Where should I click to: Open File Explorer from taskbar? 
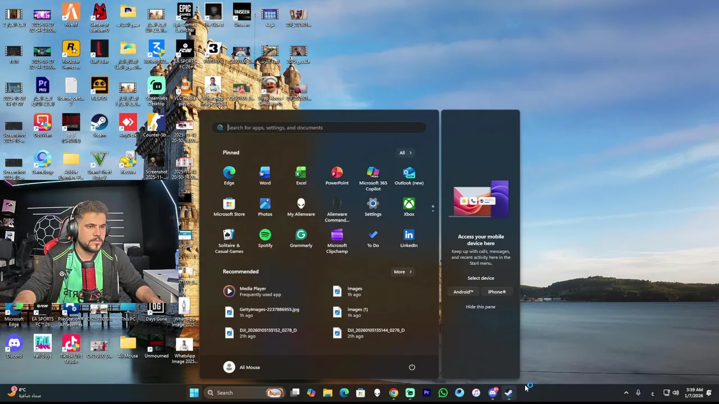(327, 393)
